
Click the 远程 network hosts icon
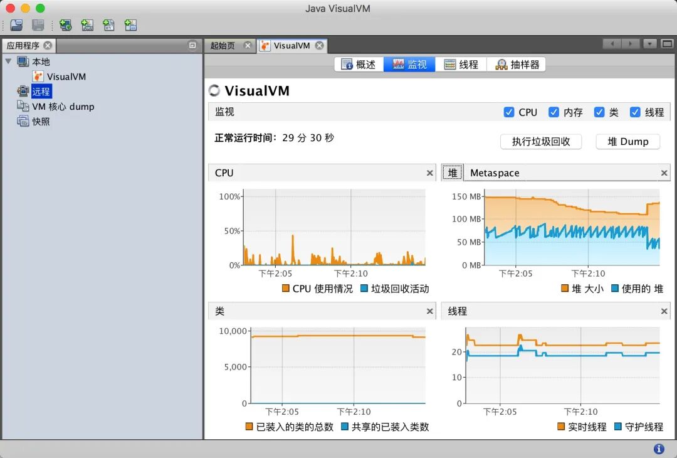click(23, 91)
